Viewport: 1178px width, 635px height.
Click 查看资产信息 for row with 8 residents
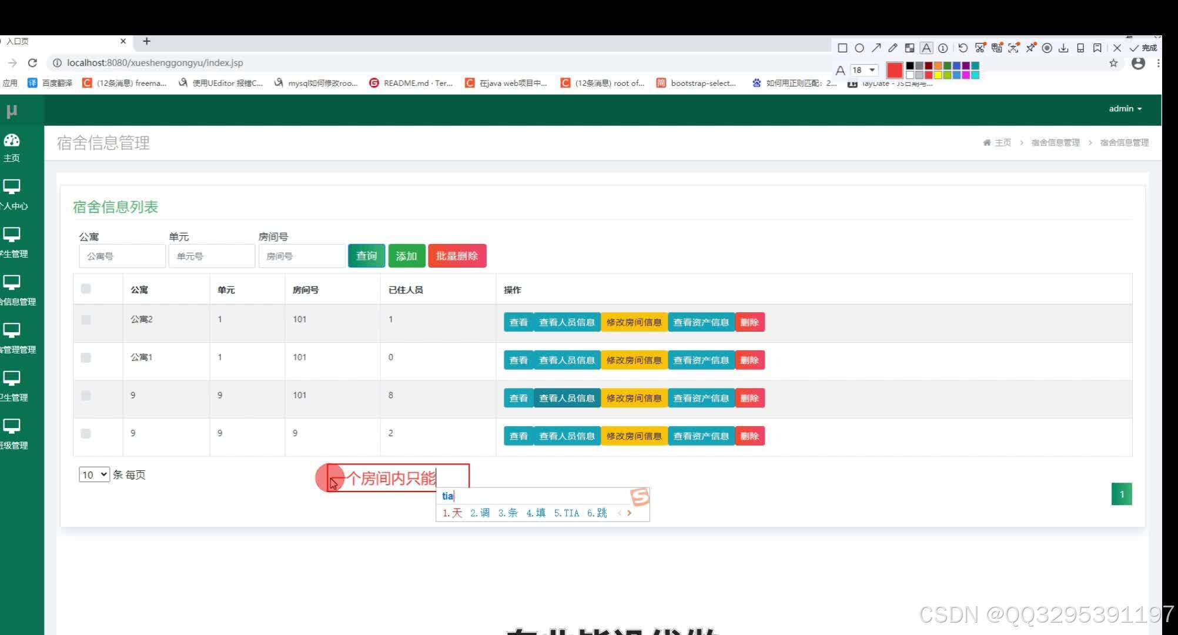701,398
